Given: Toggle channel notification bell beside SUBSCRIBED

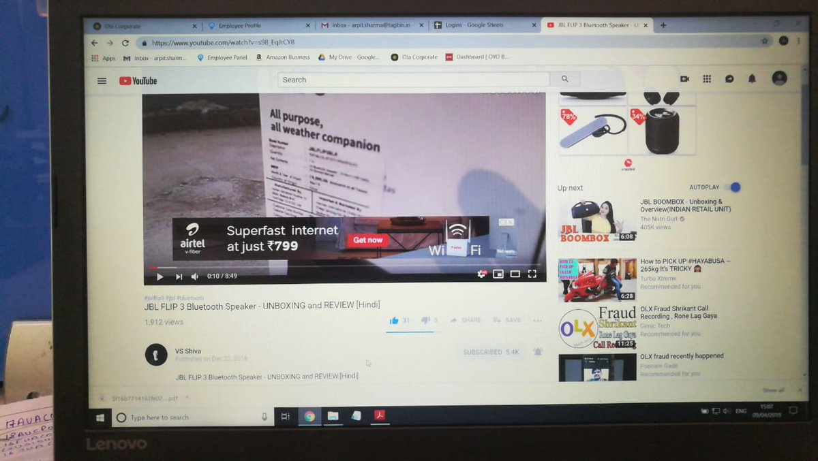Looking at the screenshot, I should click(537, 352).
